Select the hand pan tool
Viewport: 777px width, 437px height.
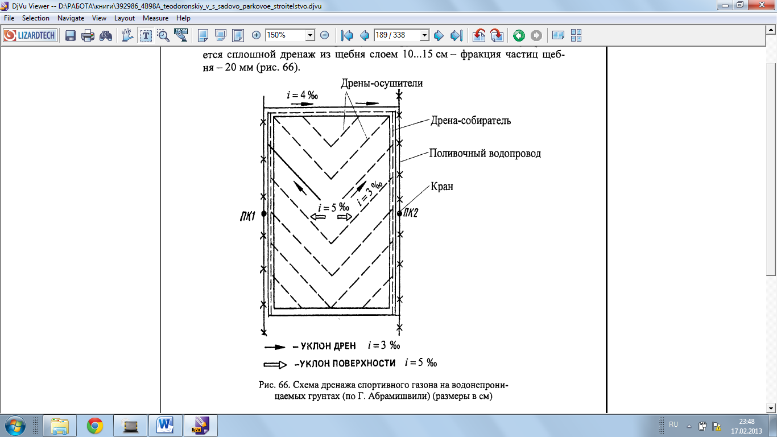128,35
